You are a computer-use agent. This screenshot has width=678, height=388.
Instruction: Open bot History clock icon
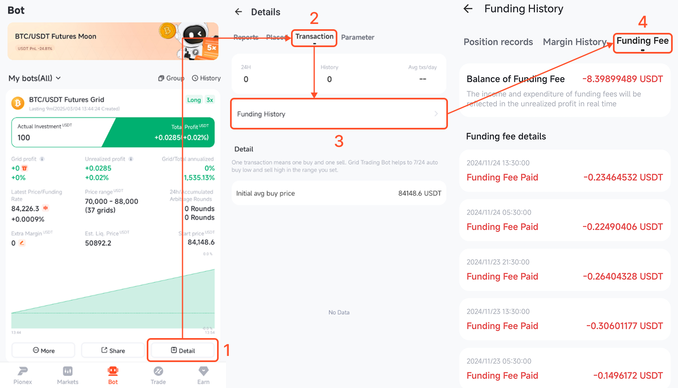195,78
